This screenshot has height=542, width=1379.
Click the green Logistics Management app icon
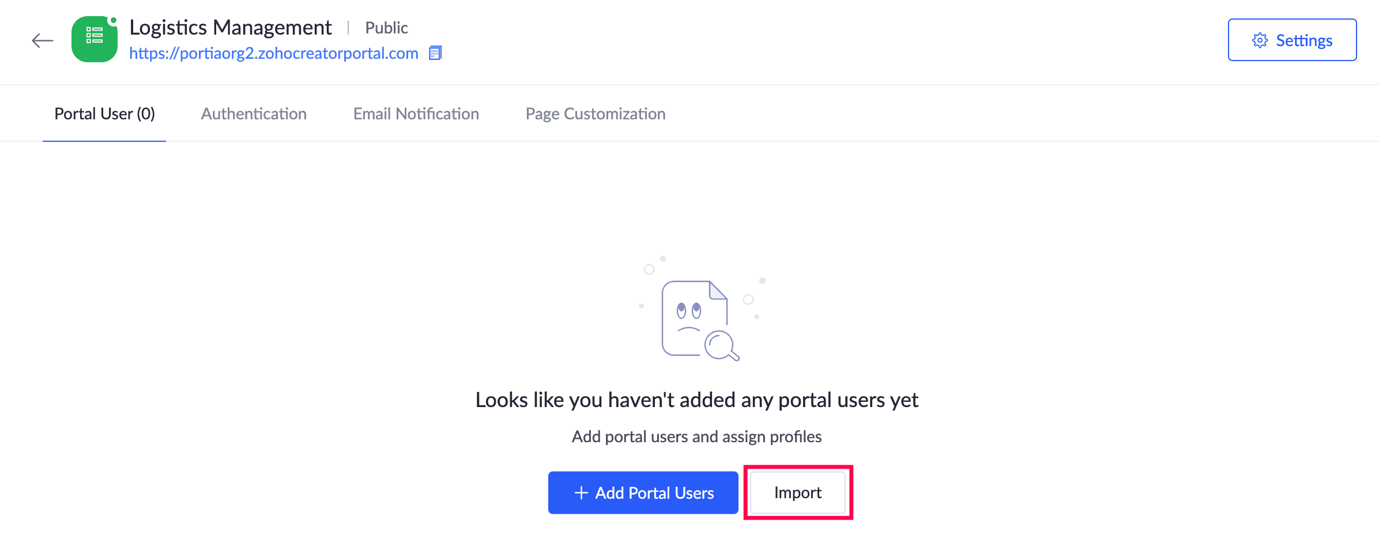tap(94, 39)
